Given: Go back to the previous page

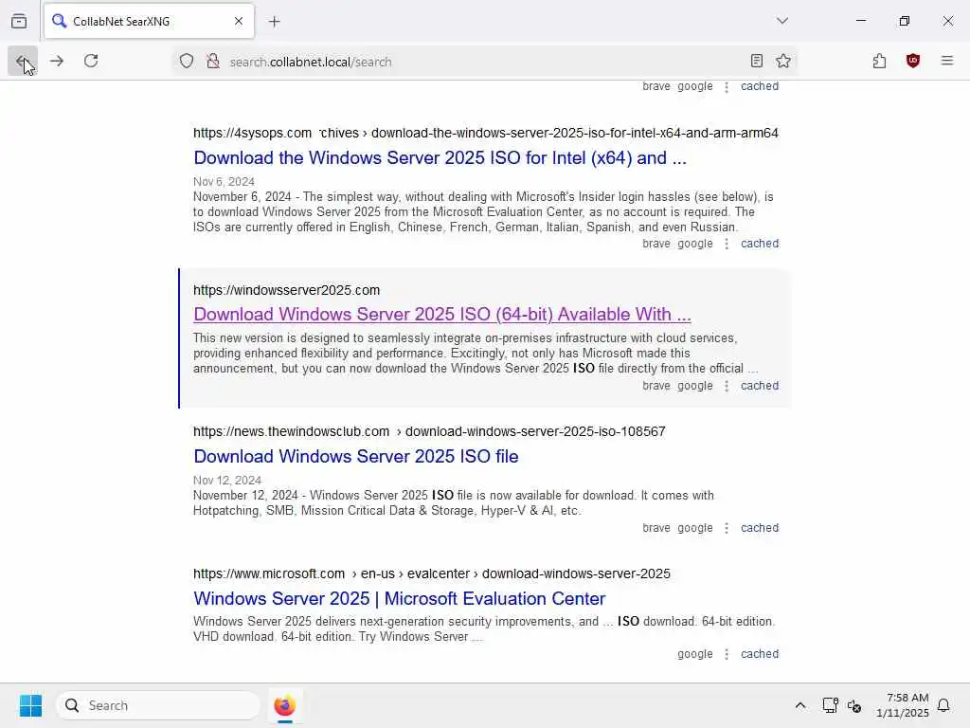Looking at the screenshot, I should [x=23, y=61].
